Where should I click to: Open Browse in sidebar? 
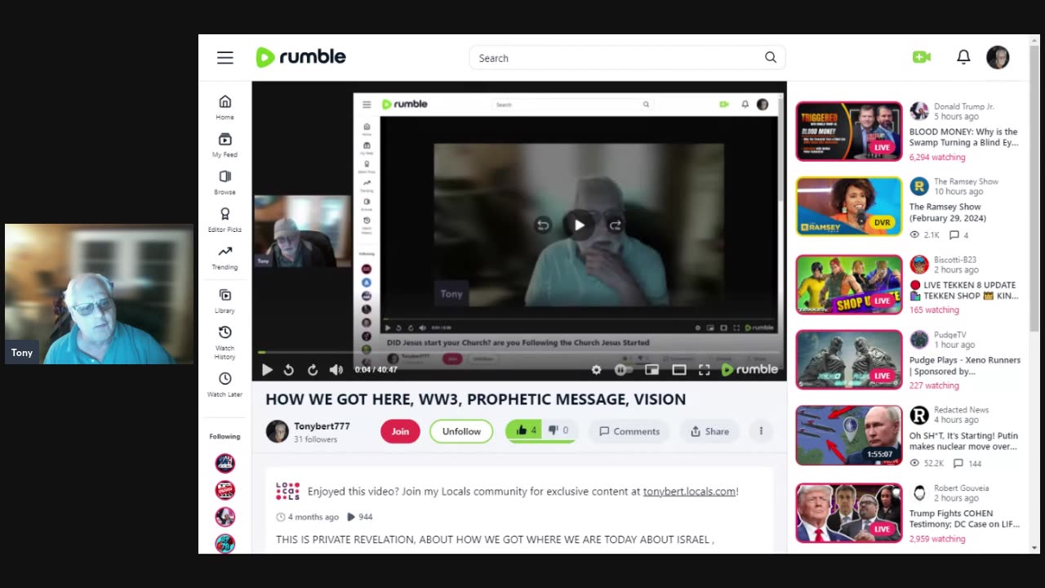pos(225,182)
